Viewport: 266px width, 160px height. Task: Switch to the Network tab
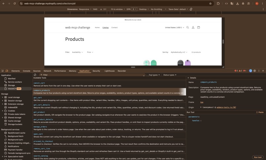pos(47,71)
